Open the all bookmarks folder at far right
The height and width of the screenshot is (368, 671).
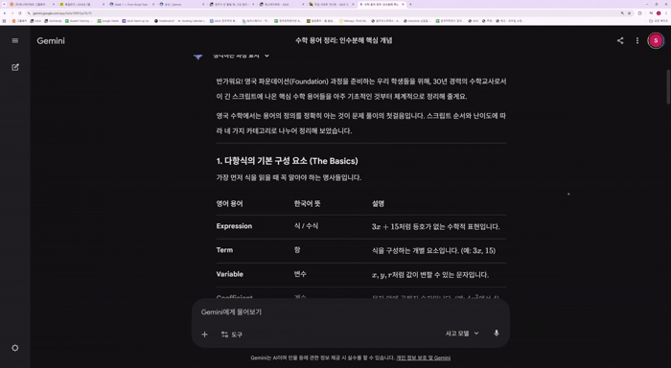(659, 20)
